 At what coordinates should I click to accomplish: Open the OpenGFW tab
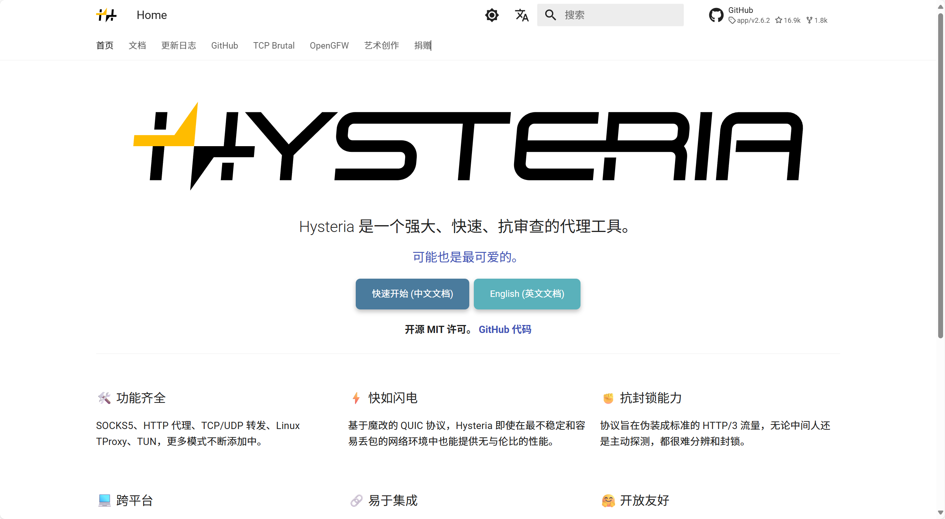(x=329, y=46)
